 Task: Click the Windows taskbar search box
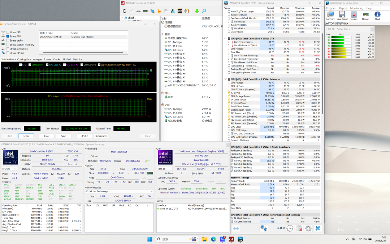[x=177, y=239]
